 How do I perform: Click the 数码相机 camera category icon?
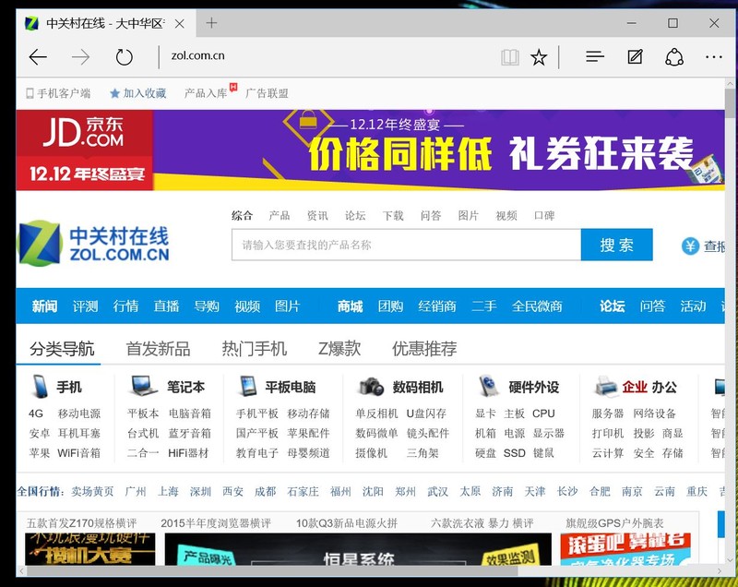coord(372,387)
